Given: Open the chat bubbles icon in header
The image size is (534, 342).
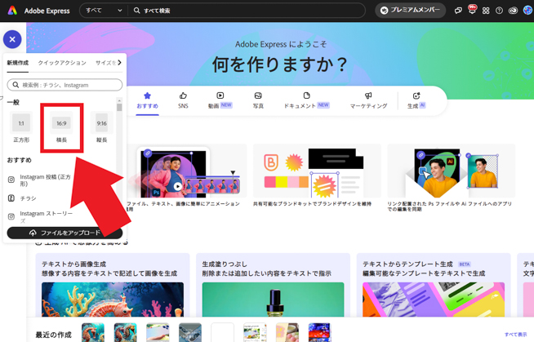Looking at the screenshot, I should click(x=458, y=11).
